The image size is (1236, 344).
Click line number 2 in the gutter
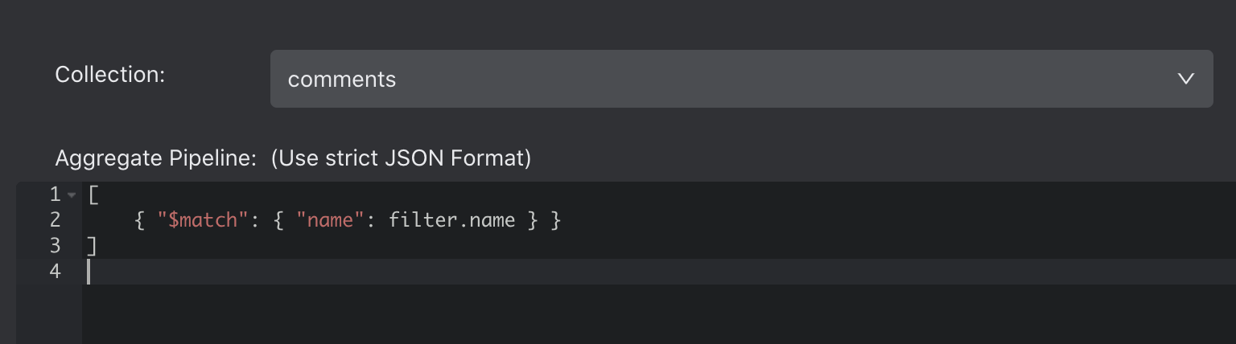click(x=55, y=220)
